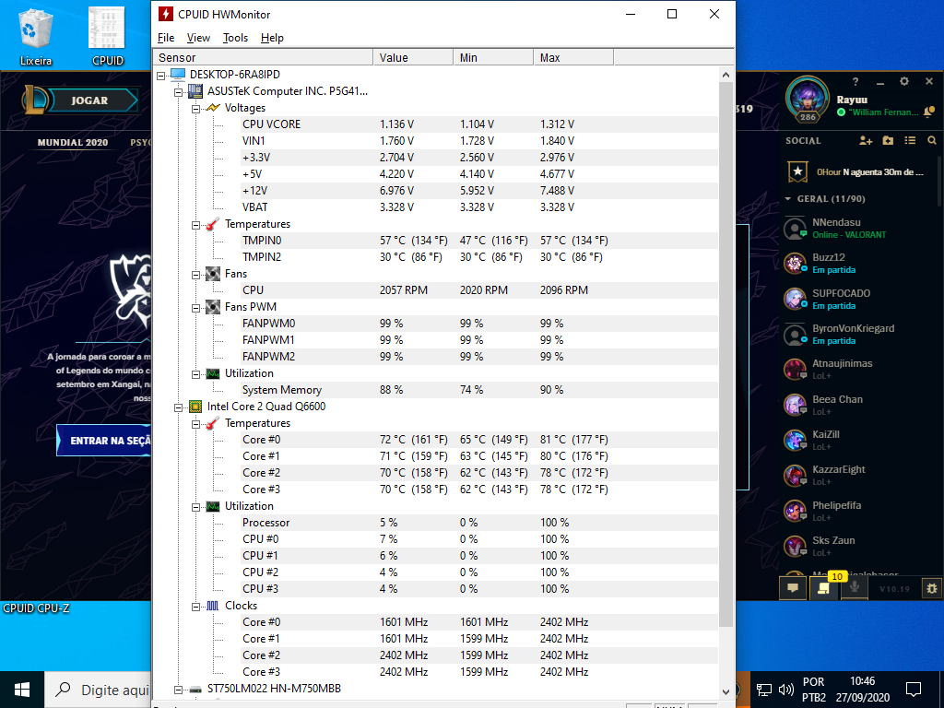Image resolution: width=944 pixels, height=708 pixels.
Task: Open League client settings gear
Action: [x=903, y=81]
